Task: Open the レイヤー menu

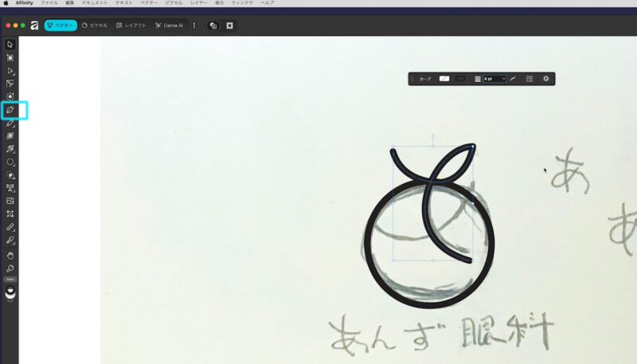Action: click(199, 3)
